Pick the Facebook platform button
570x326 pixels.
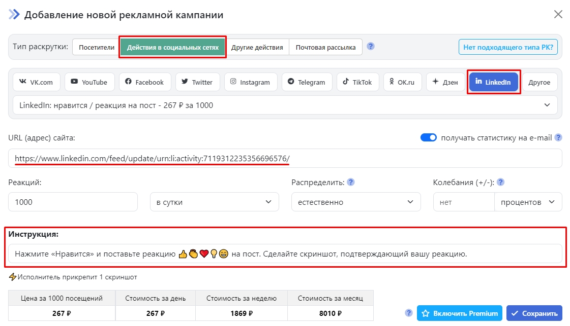[x=144, y=82]
